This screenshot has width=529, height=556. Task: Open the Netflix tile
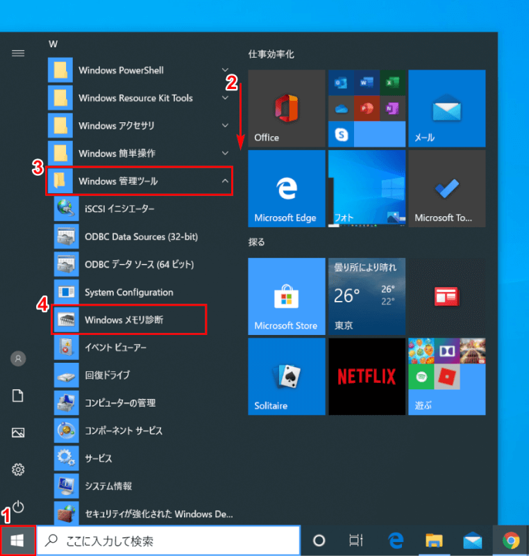click(367, 376)
